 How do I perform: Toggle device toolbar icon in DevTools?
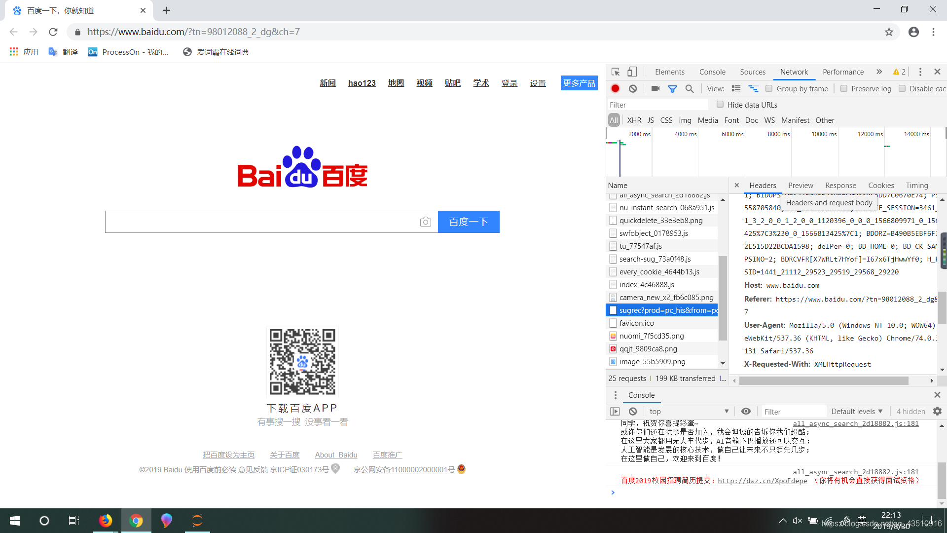click(632, 72)
